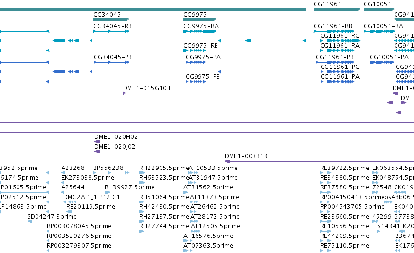Screen dimensions: 414x253
Task: Click EST RP003279307.5prime
Action: coord(79,246)
